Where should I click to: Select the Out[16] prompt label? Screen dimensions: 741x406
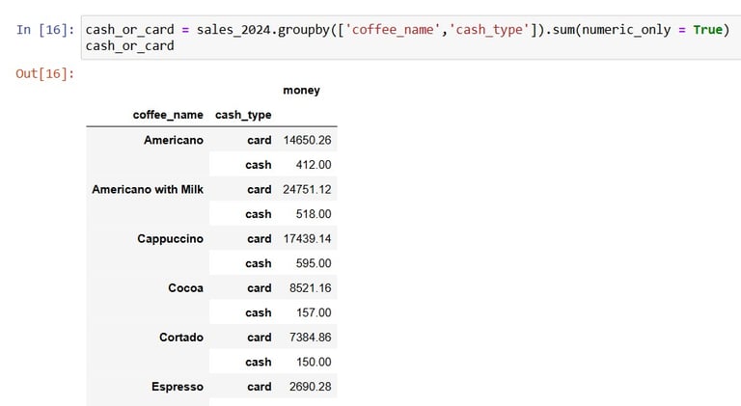45,73
